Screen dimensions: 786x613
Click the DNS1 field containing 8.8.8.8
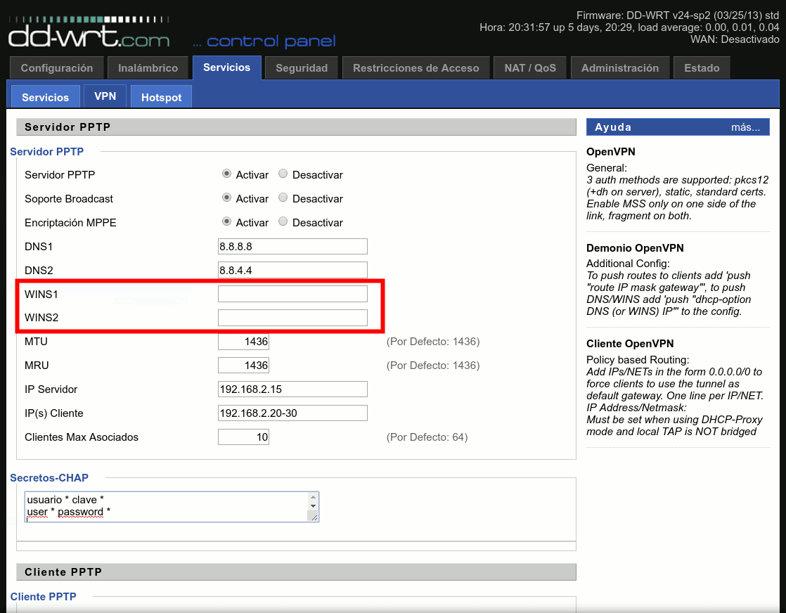pos(292,247)
